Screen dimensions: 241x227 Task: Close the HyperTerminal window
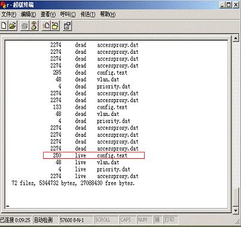(236, 5)
